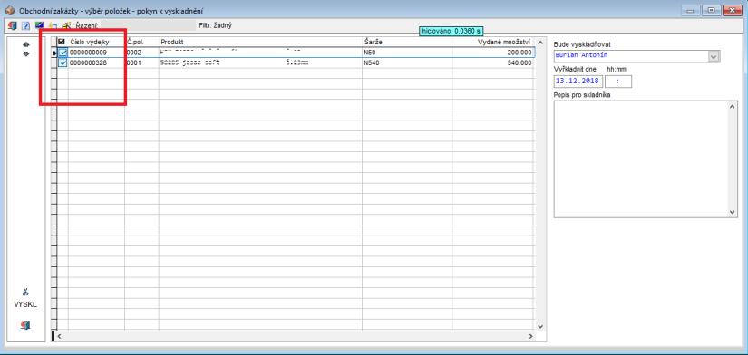The height and width of the screenshot is (355, 748).
Task: Click quantity cell 200.000
Action: pos(493,53)
